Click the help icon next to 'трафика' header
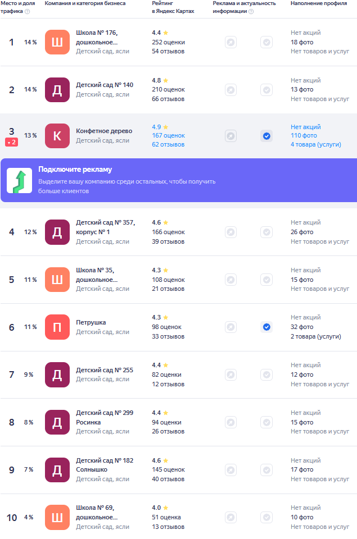The image size is (357, 539). pos(28,11)
